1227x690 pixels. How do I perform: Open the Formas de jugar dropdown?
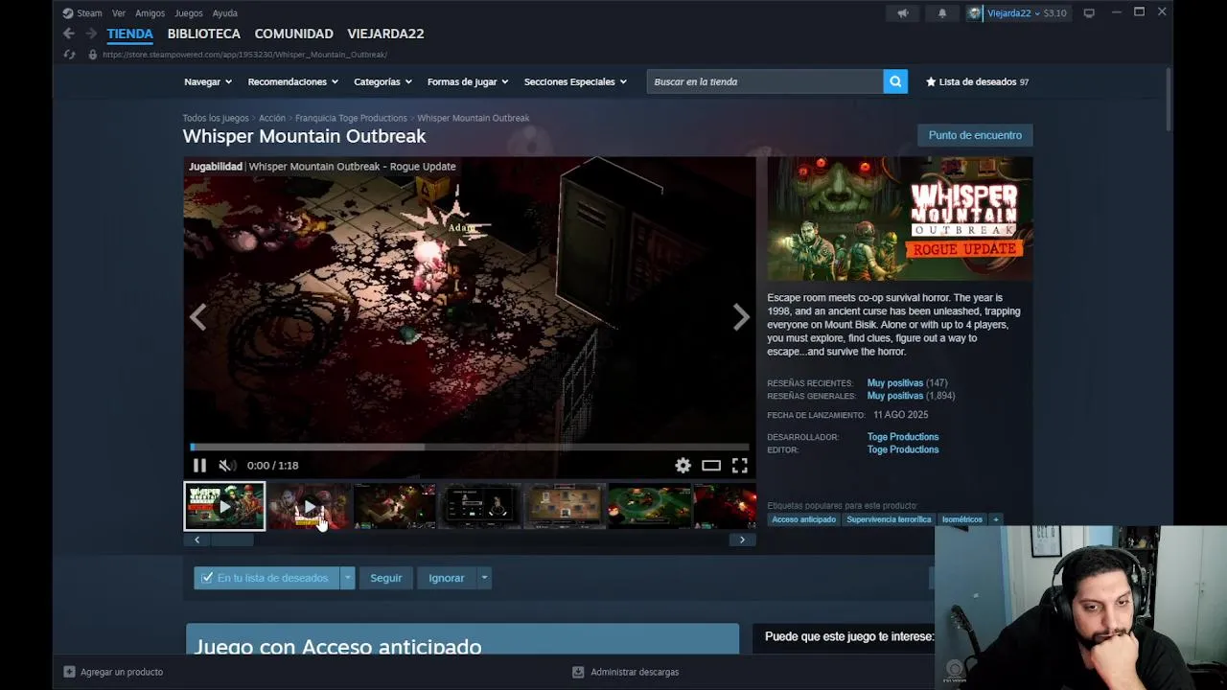pos(468,81)
